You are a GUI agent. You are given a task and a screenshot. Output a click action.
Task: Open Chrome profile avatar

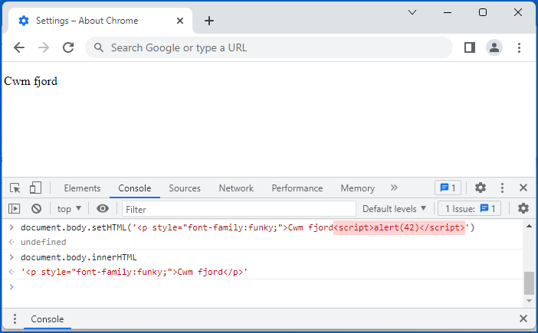[494, 47]
